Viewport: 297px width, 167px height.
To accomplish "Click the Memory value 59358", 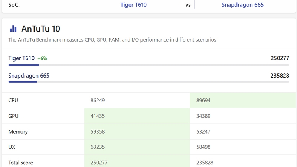I will coord(98,132).
